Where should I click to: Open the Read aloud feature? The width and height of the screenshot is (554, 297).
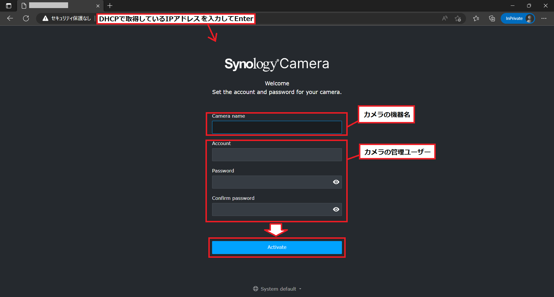click(444, 18)
